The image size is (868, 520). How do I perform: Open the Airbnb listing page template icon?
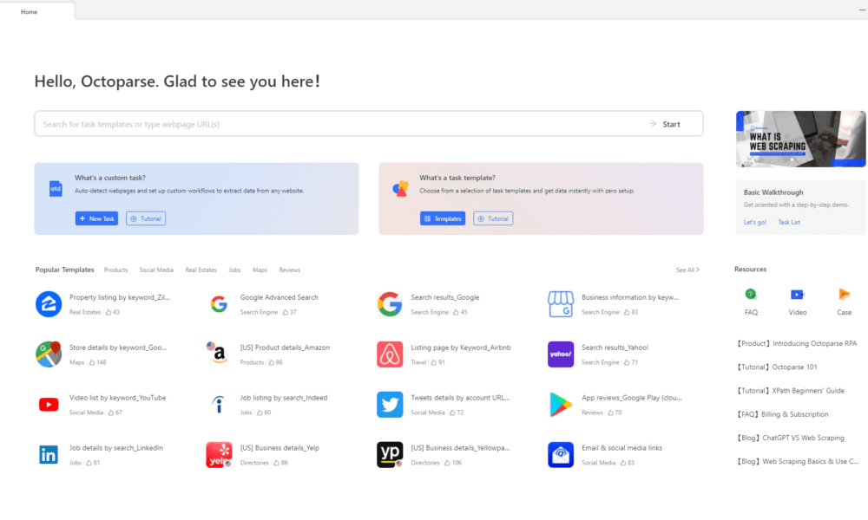[390, 354]
